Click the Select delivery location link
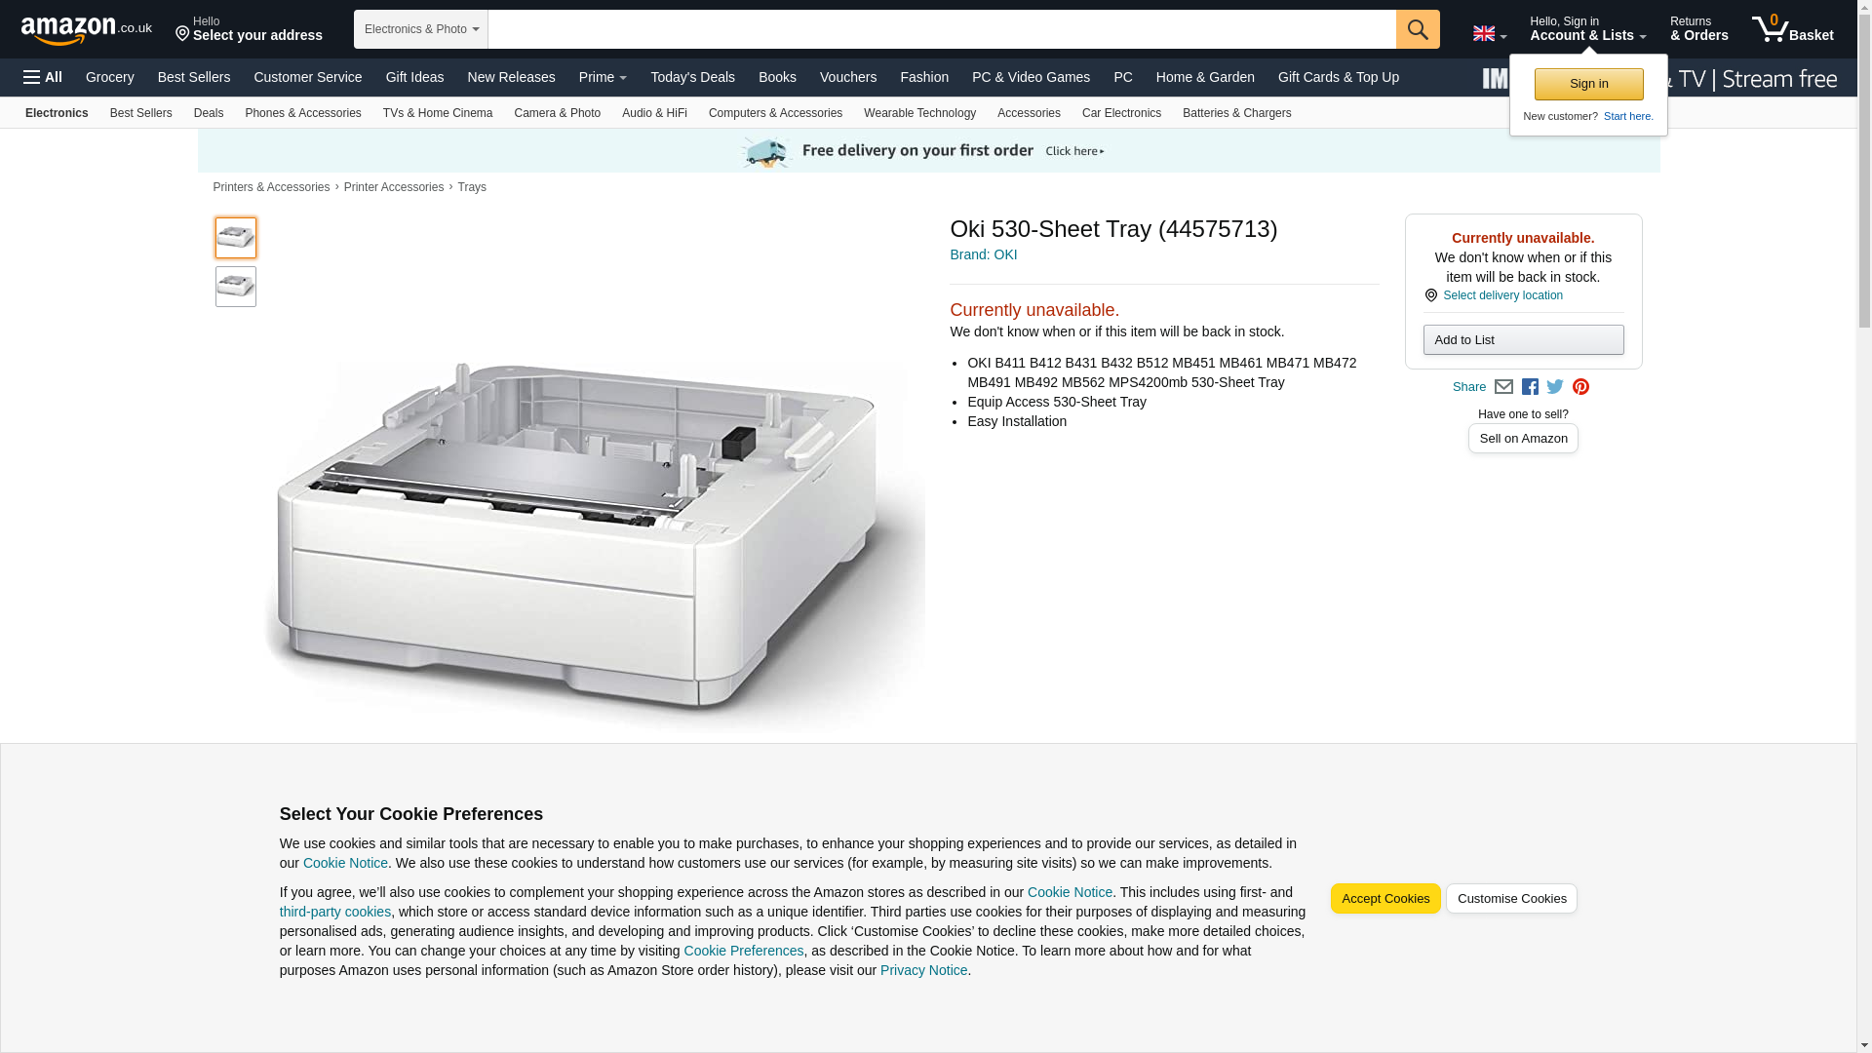 pos(1501,295)
